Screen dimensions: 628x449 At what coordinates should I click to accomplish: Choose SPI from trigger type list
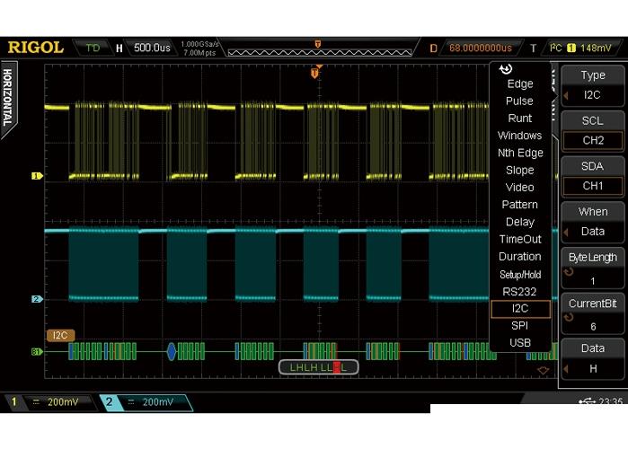(x=519, y=325)
